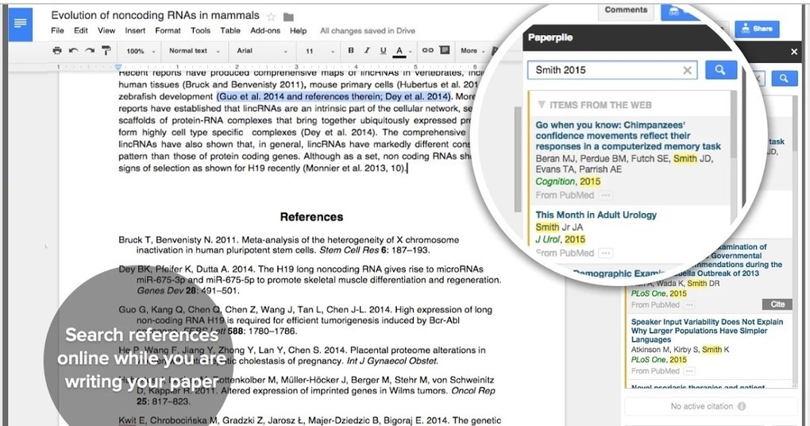This screenshot has width=810, height=426.
Task: Star the document title
Action: coord(272,17)
